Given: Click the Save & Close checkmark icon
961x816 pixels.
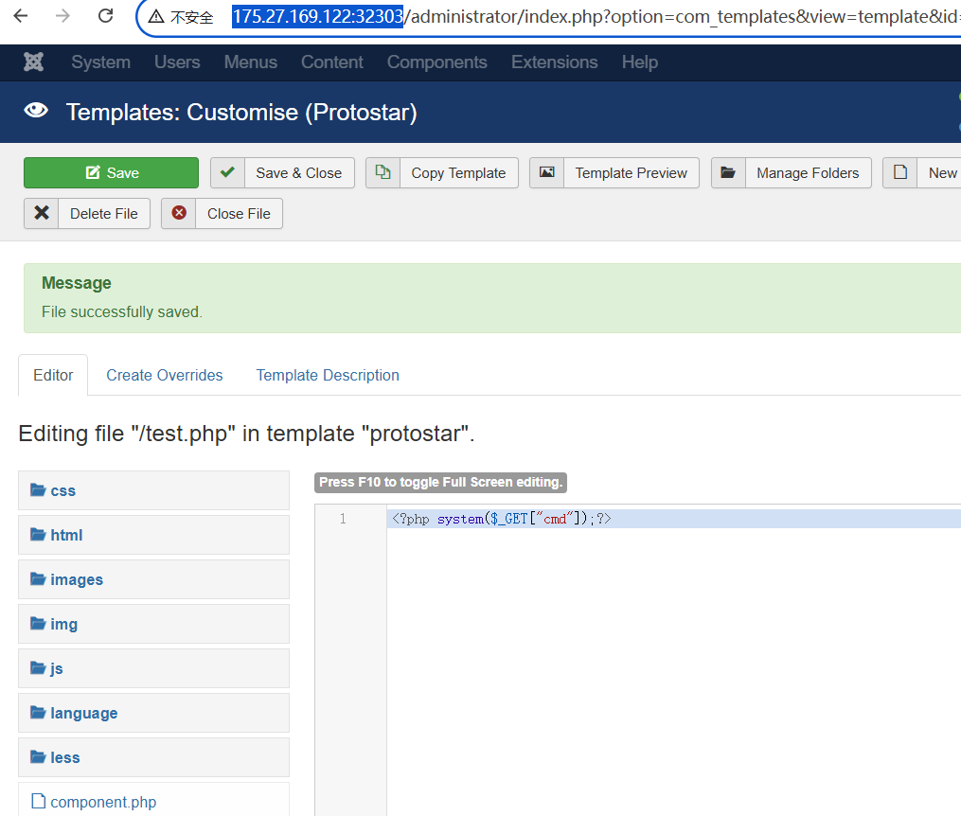Looking at the screenshot, I should click(227, 172).
